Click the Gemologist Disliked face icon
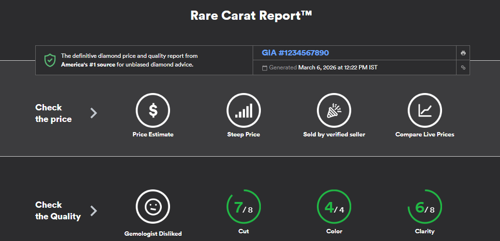500x241 pixels. pyautogui.click(x=153, y=207)
